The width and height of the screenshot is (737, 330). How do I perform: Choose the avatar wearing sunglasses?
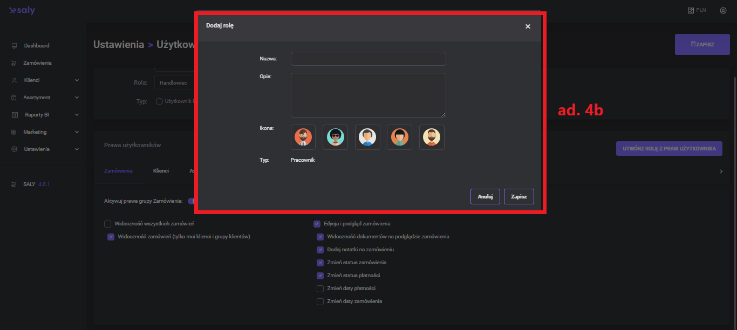pos(335,137)
